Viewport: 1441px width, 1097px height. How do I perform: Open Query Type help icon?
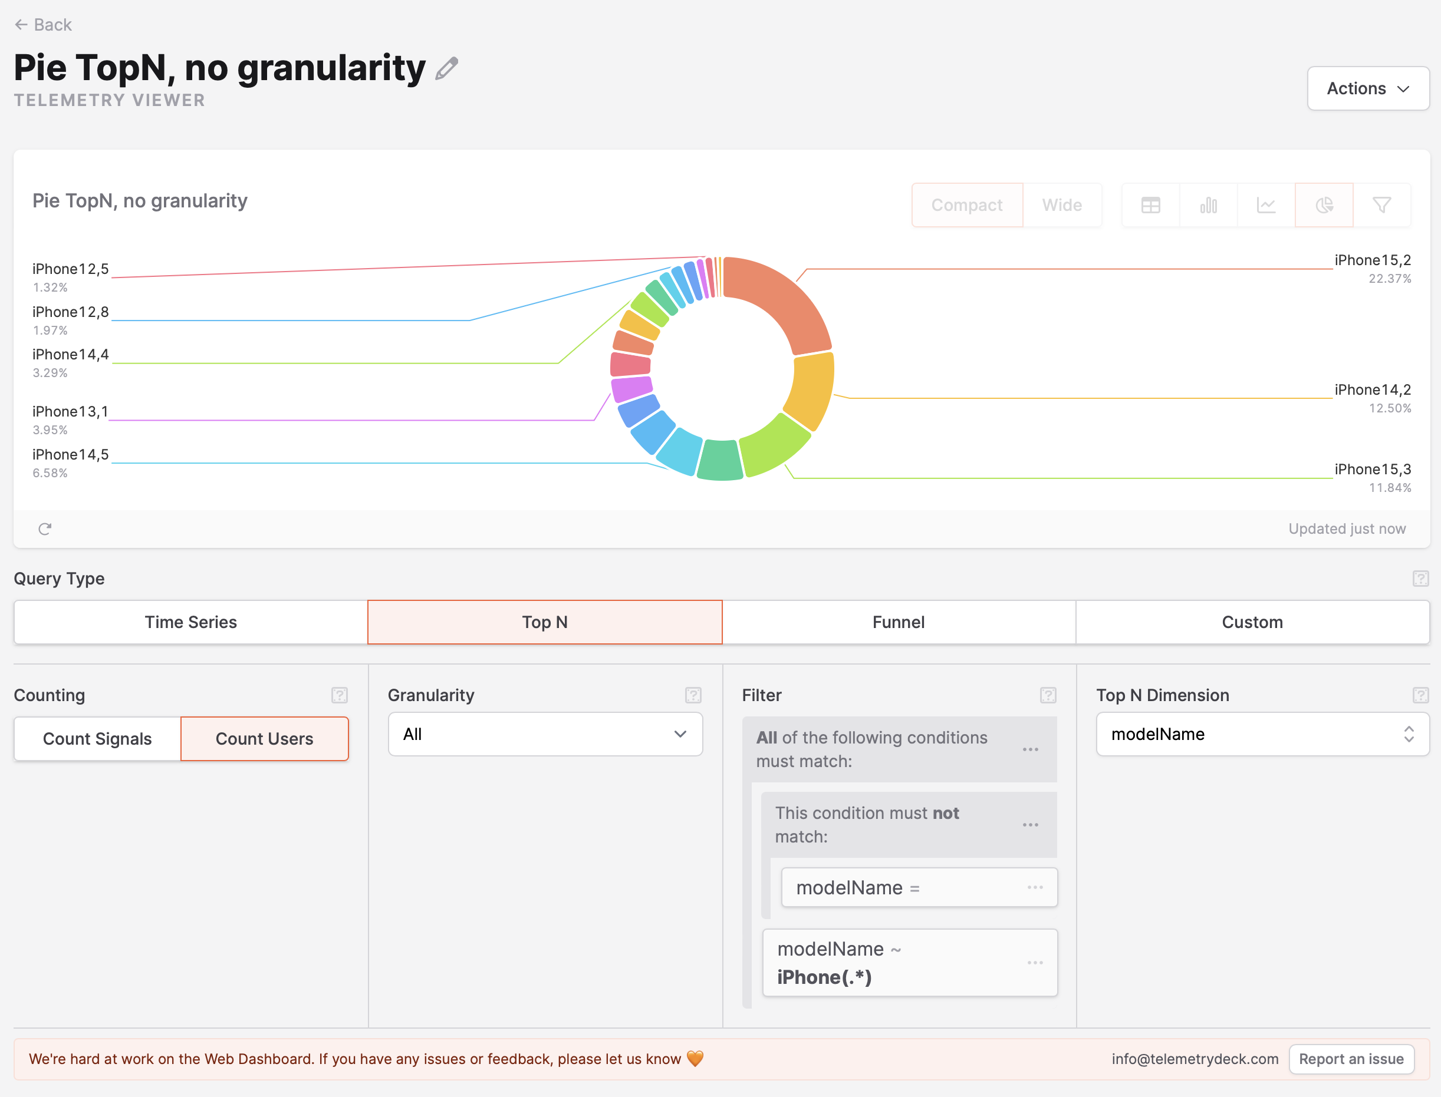[1420, 579]
